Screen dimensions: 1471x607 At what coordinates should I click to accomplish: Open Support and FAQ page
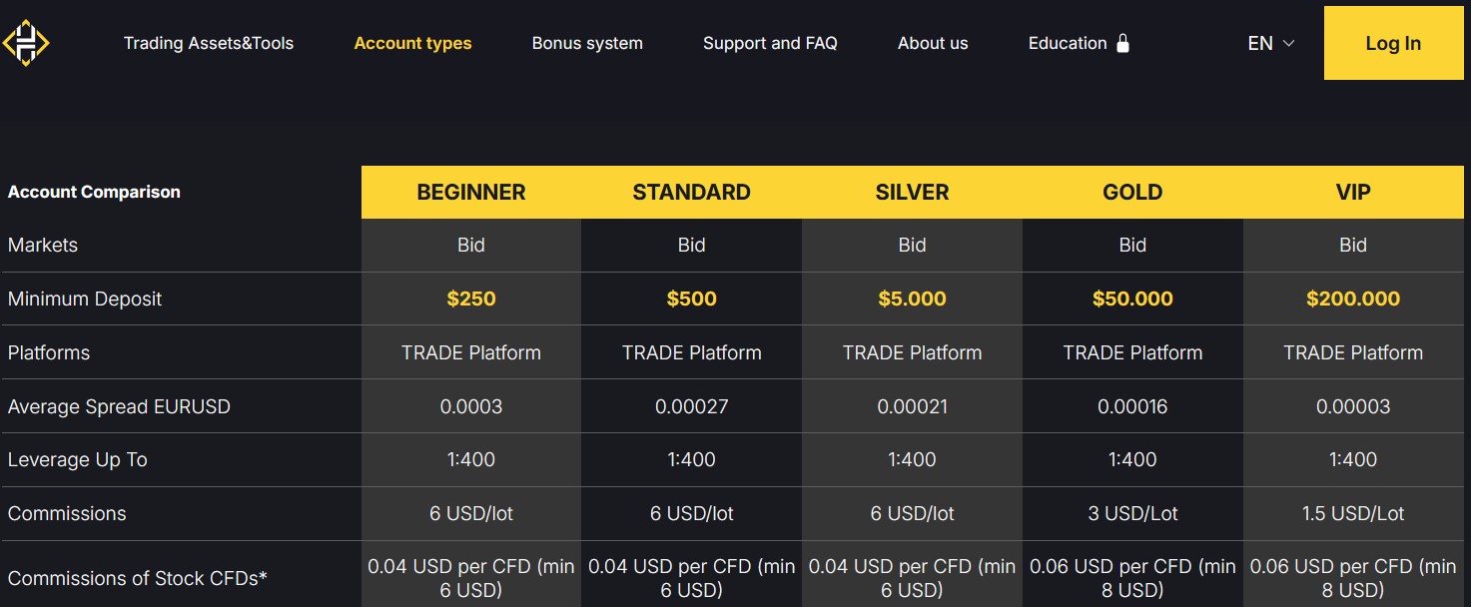(x=770, y=43)
